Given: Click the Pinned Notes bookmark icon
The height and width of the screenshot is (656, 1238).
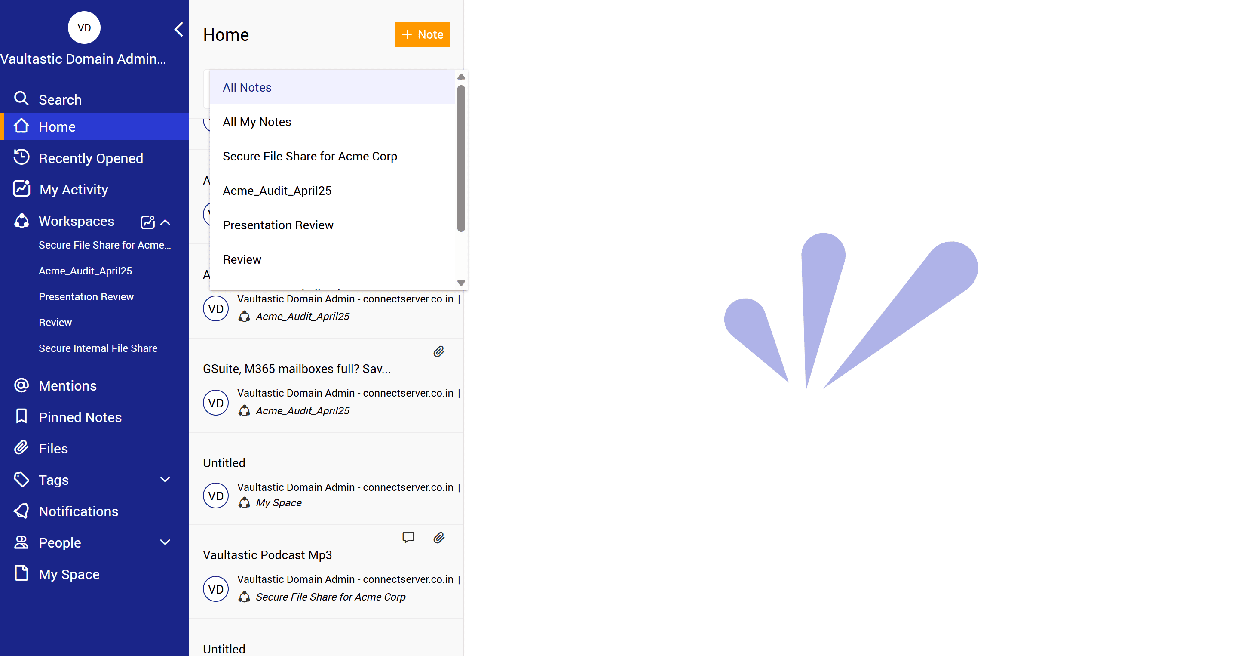Looking at the screenshot, I should point(21,416).
